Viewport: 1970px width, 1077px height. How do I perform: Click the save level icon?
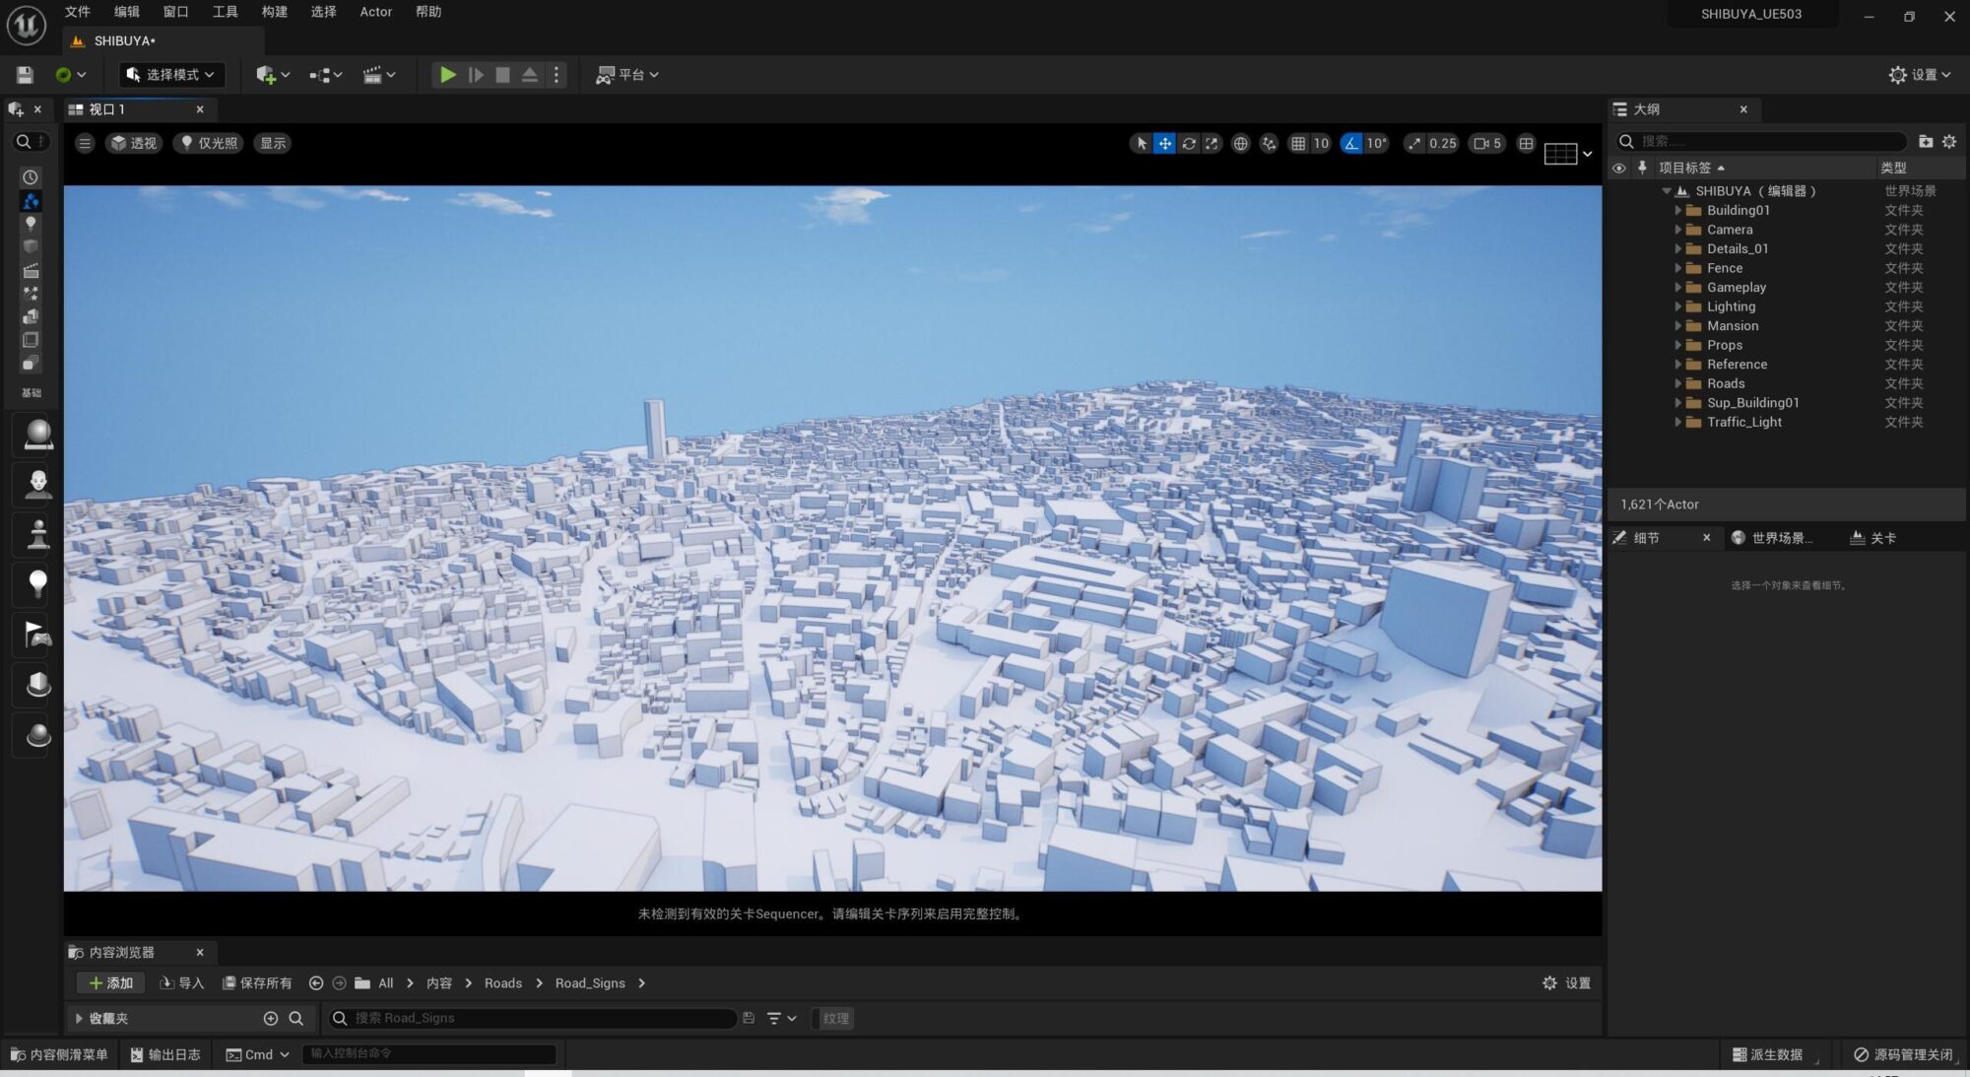tap(26, 75)
